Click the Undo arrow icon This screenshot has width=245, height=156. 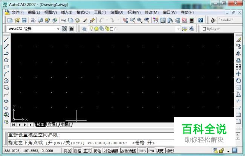pos(101,20)
